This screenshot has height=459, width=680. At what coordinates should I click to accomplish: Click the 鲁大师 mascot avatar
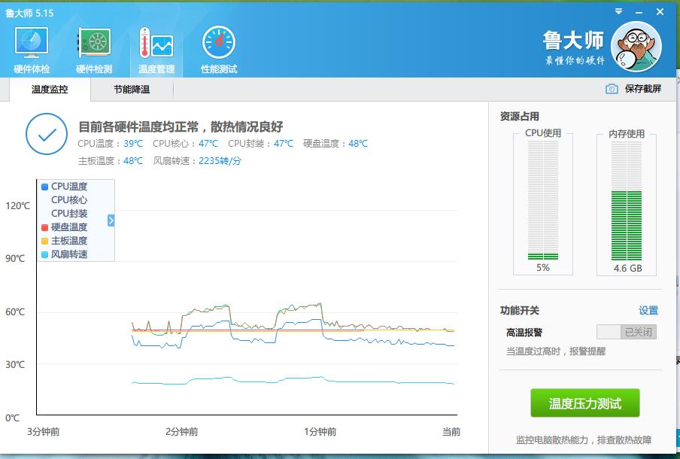point(636,47)
